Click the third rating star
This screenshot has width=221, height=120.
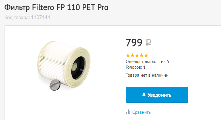[x=137, y=55]
